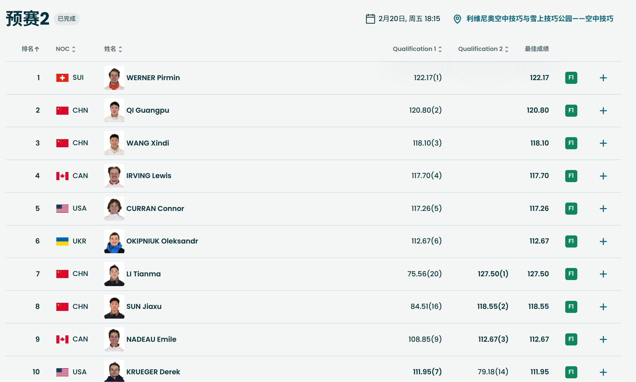Image resolution: width=636 pixels, height=382 pixels.
Task: Click China flag in WANG Xindi row
Action: pyautogui.click(x=62, y=143)
